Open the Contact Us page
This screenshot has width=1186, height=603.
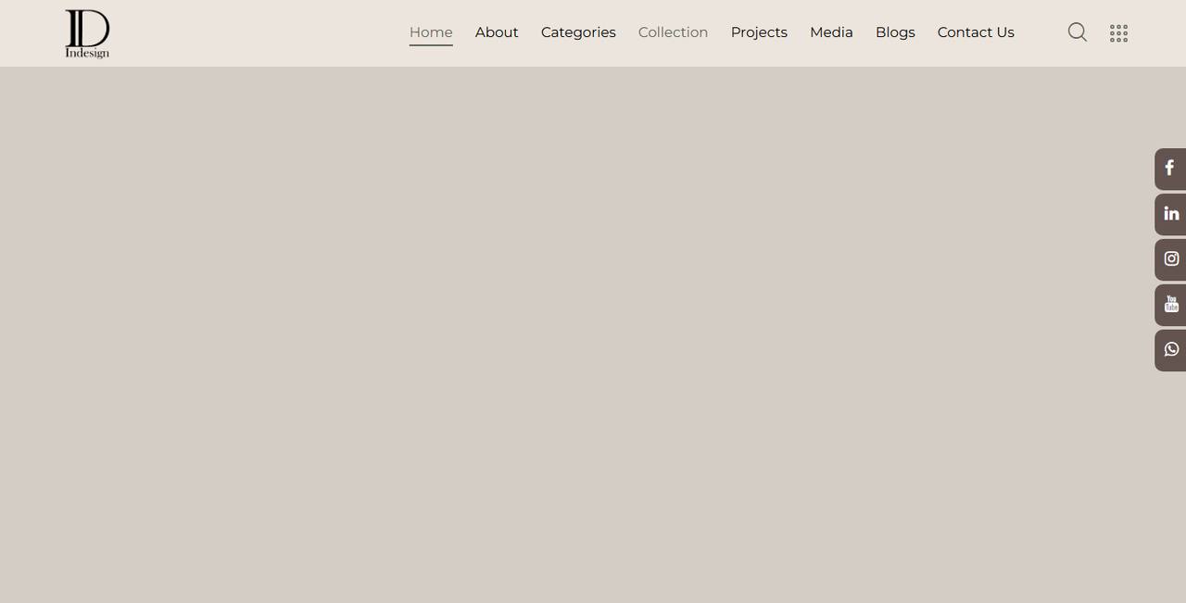click(976, 32)
